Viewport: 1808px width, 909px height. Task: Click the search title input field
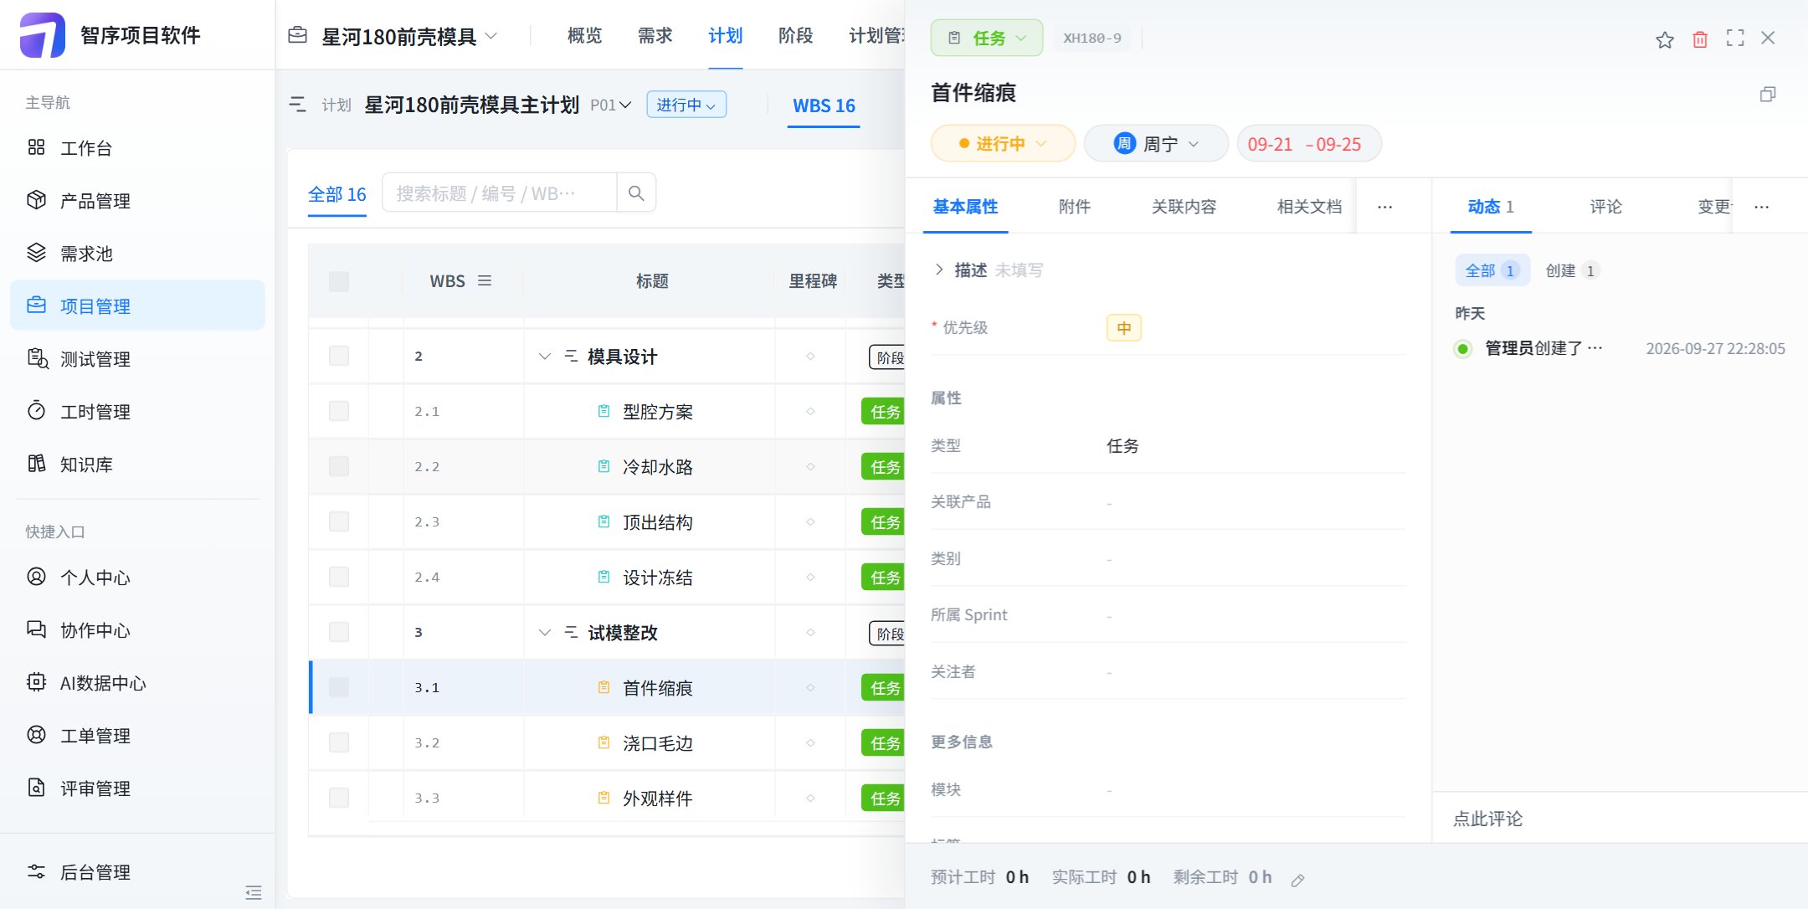click(x=500, y=193)
